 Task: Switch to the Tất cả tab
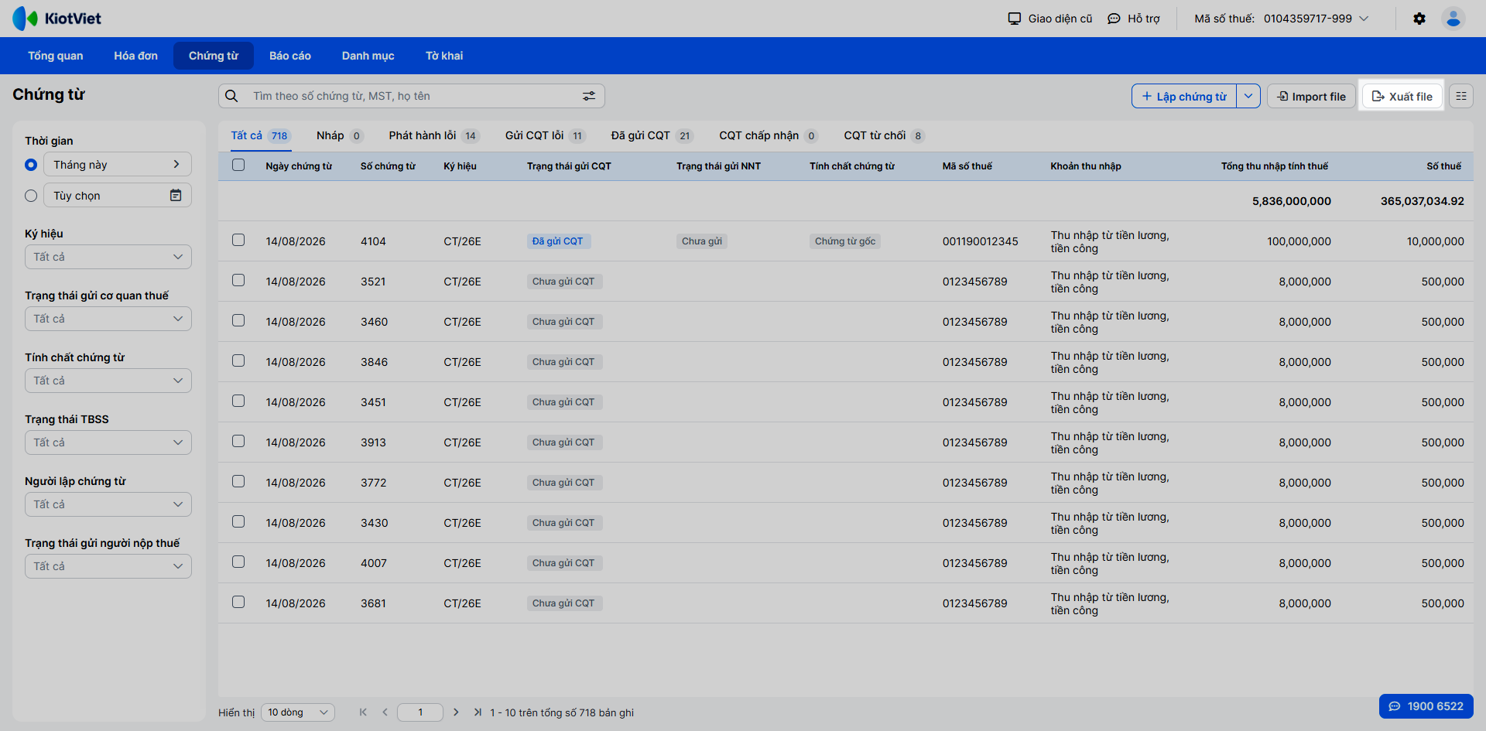pos(261,135)
